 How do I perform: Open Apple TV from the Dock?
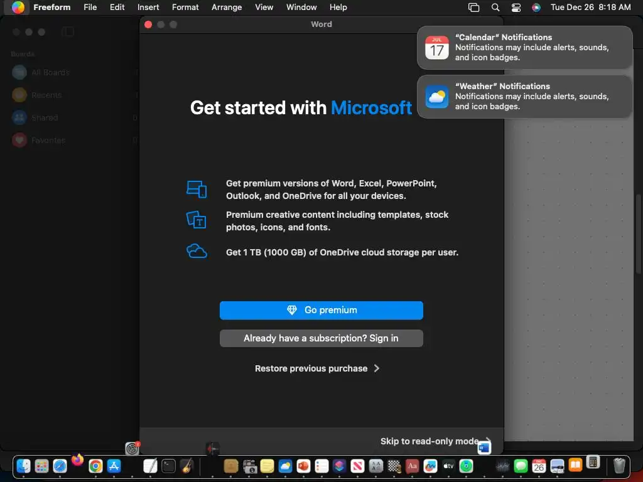pos(448,466)
